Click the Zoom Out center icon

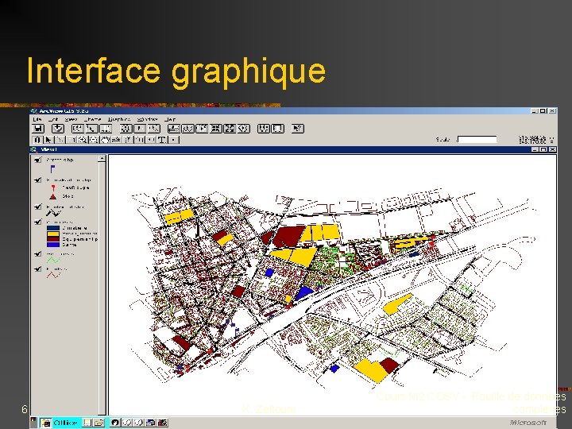click(230, 129)
